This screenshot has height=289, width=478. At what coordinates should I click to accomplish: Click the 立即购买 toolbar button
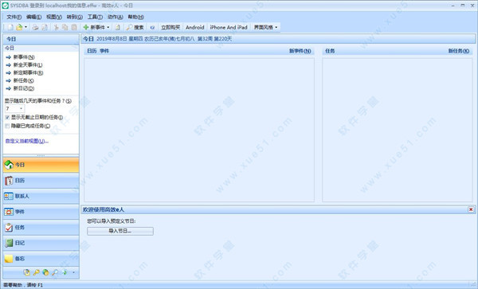click(170, 27)
